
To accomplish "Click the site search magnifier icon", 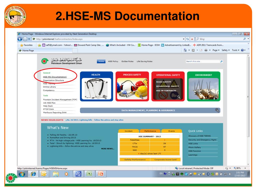I will 221,61.
